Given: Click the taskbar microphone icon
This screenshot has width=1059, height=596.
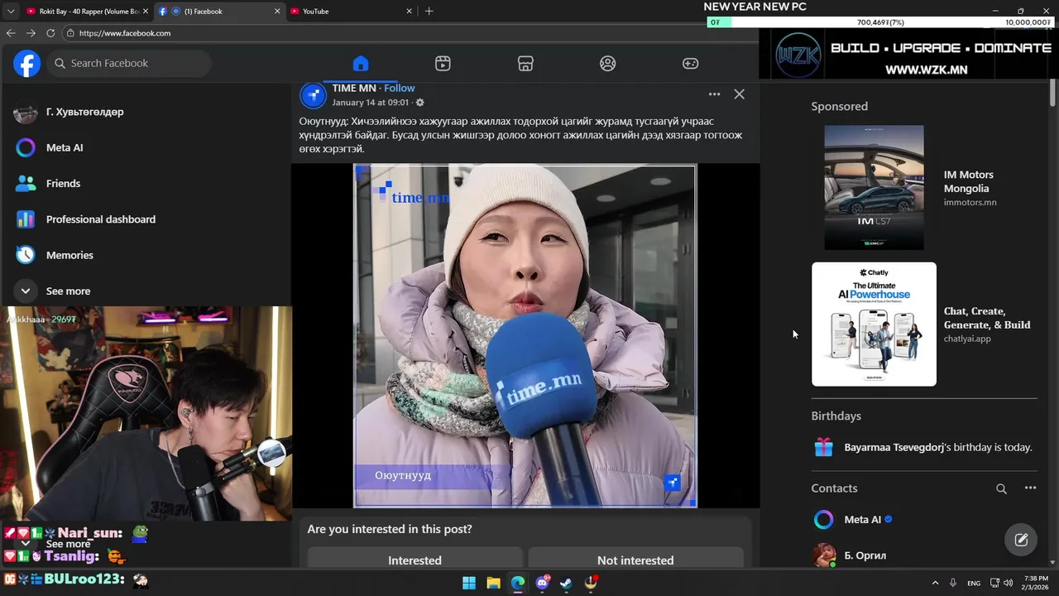Looking at the screenshot, I should (x=953, y=583).
